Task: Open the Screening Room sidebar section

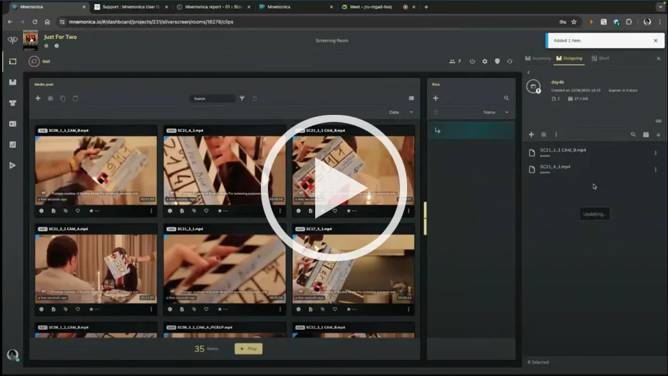Action: coord(13,61)
